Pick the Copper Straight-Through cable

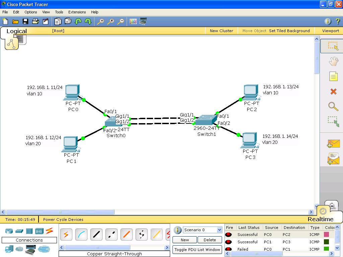pos(96,235)
